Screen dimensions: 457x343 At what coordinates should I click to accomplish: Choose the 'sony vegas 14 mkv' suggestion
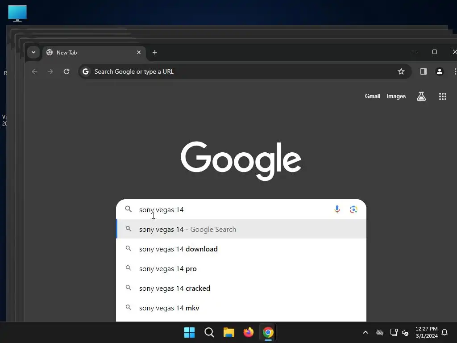pos(241,308)
